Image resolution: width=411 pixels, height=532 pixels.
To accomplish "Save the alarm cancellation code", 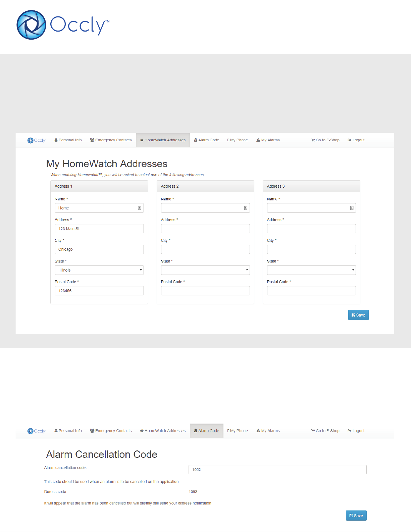I will [356, 516].
